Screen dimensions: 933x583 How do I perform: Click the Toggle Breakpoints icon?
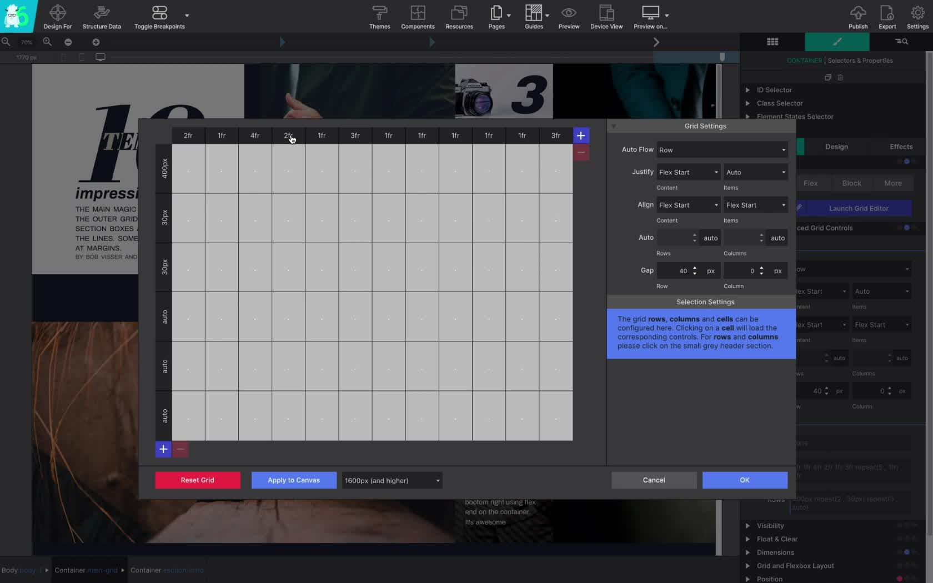click(x=159, y=12)
